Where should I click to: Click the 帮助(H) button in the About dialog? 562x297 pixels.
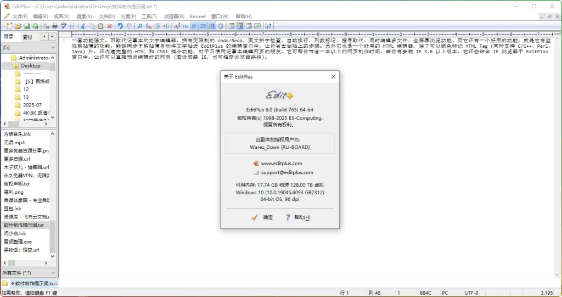coord(298,217)
